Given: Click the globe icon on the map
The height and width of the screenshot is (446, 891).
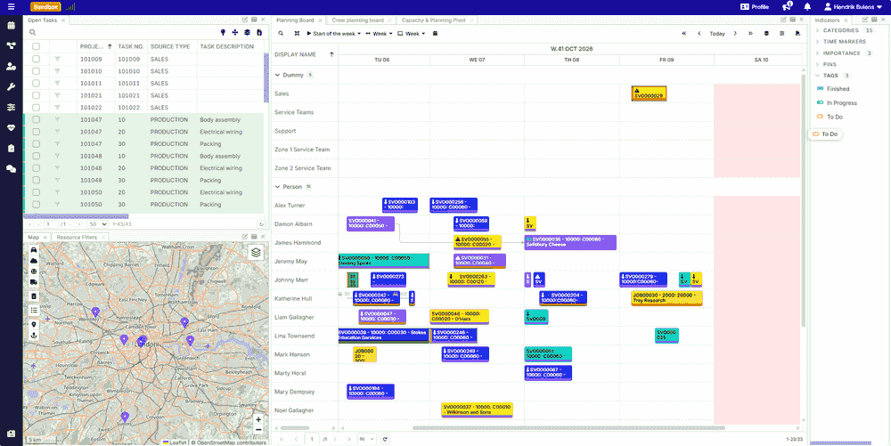Looking at the screenshot, I should [34, 272].
